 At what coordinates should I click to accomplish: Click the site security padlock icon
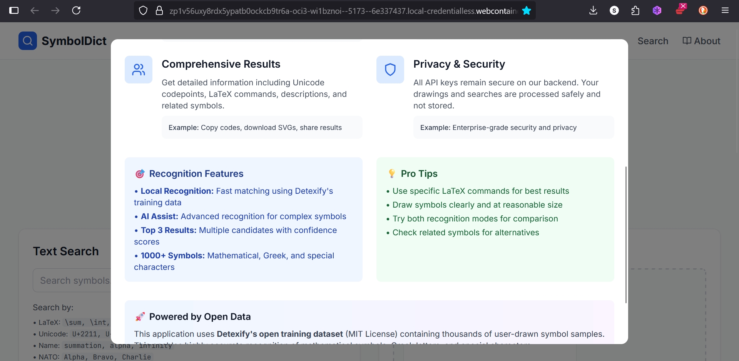coord(159,11)
